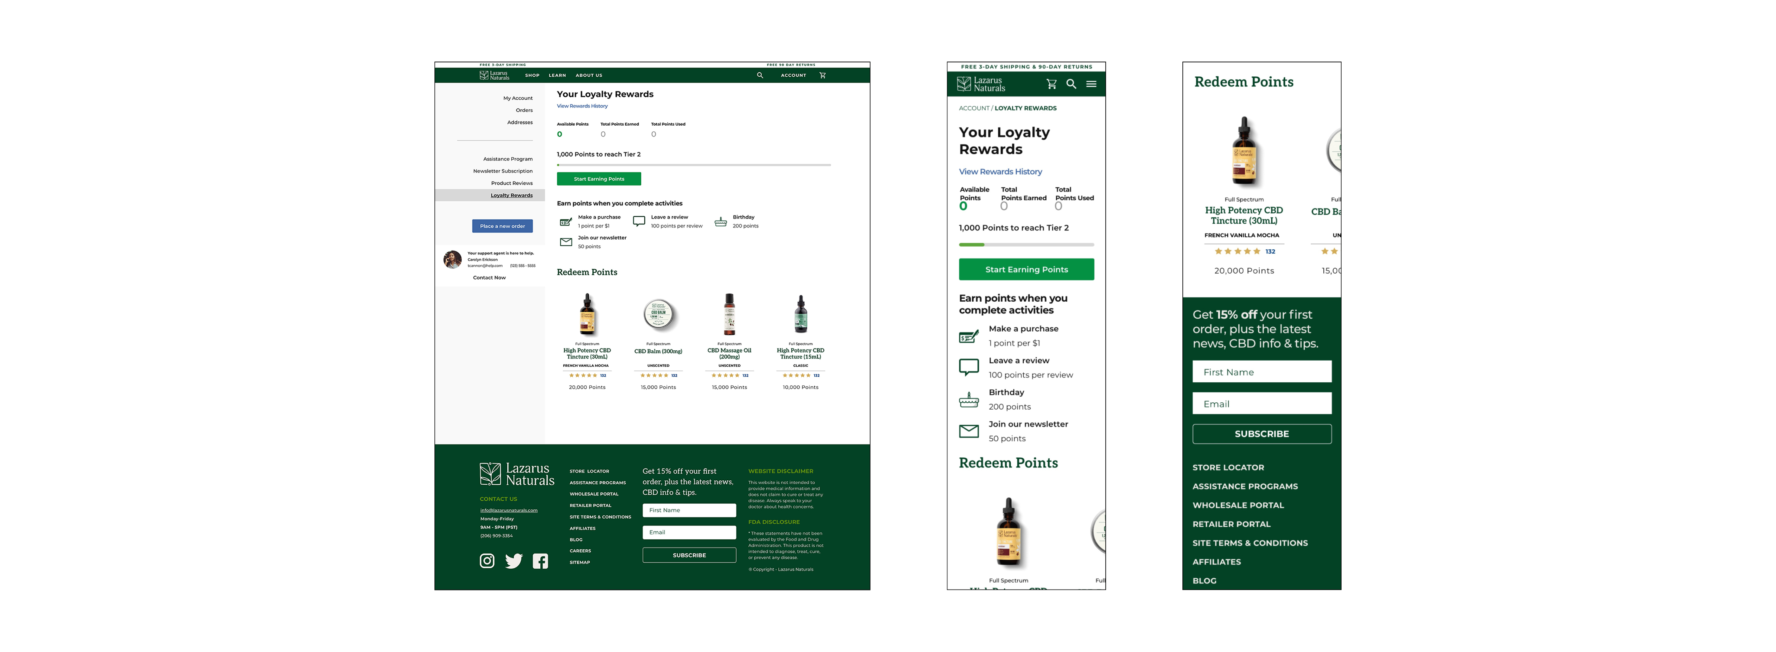The image size is (1776, 652).
Task: Open the cart icon in desktop header
Action: tap(823, 75)
